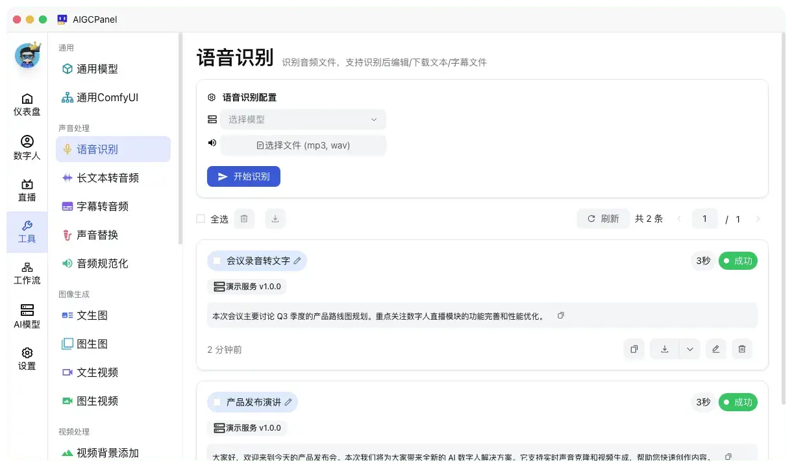
Task: Open 文生视频 tool
Action: pyautogui.click(x=113, y=372)
